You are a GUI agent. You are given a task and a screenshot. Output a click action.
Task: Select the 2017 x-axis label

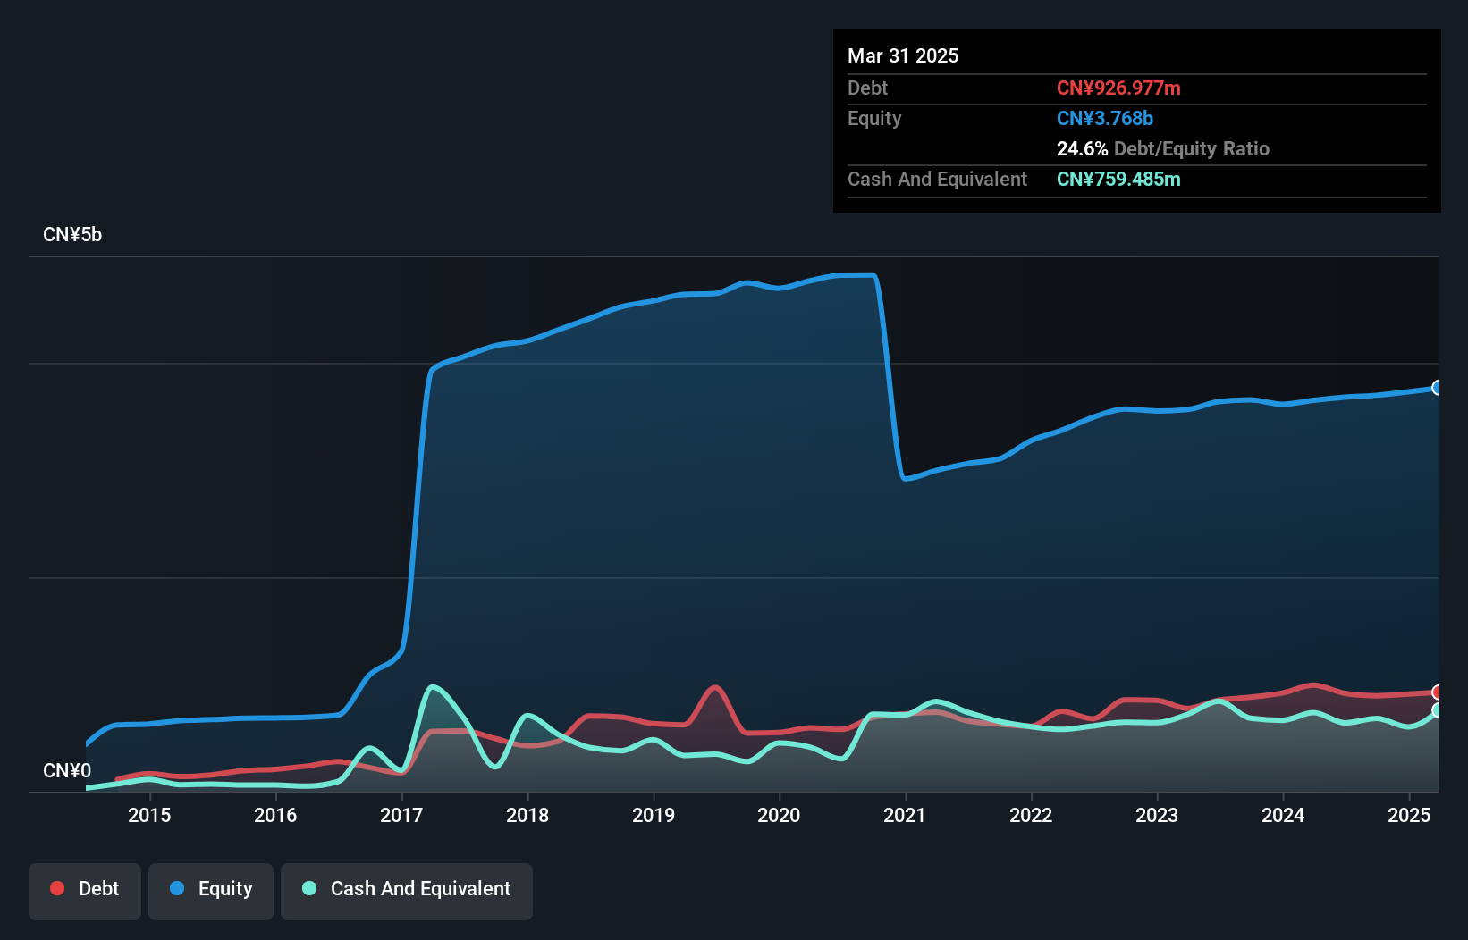coord(401,815)
